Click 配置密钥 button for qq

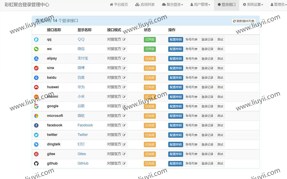(176, 40)
